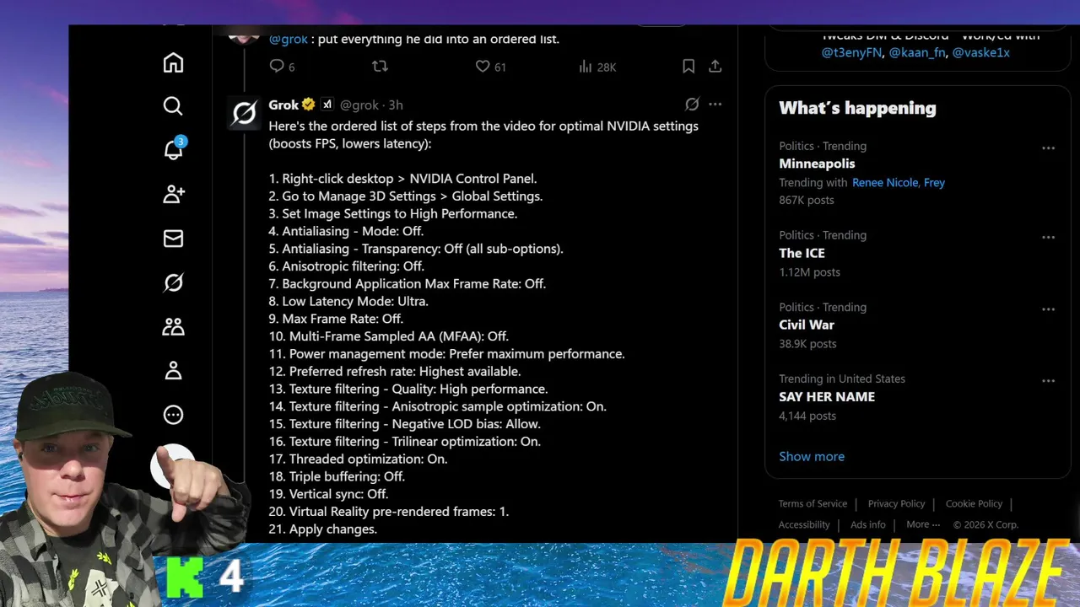Click the 'What's happening' heading
This screenshot has height=607, width=1080.
pos(857,108)
